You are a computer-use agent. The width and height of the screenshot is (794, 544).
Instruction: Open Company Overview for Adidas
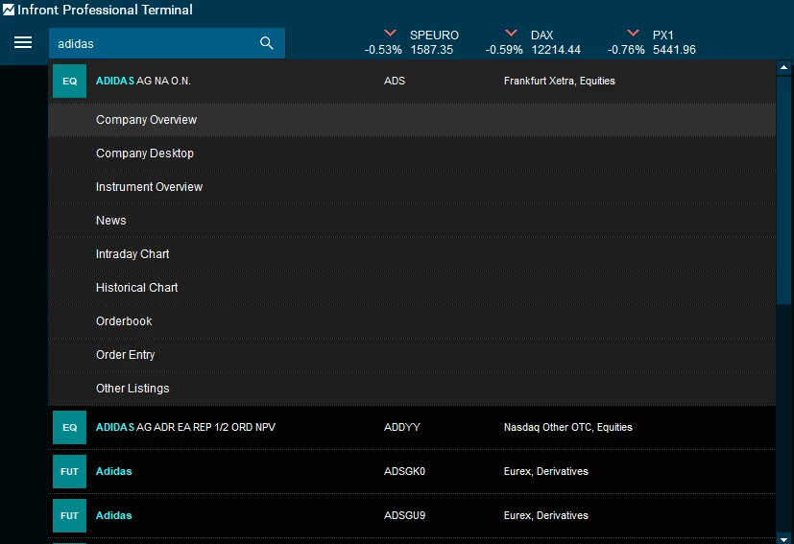pos(146,120)
